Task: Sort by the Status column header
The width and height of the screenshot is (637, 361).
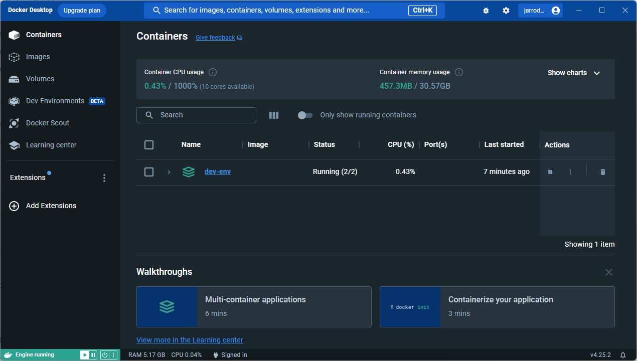Action: (x=324, y=144)
